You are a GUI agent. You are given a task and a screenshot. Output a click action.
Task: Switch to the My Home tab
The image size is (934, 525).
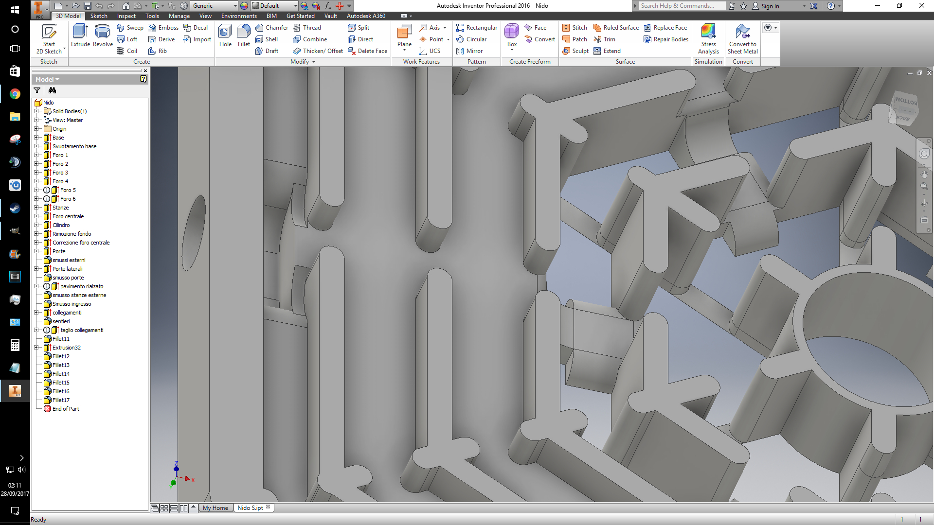(215, 508)
